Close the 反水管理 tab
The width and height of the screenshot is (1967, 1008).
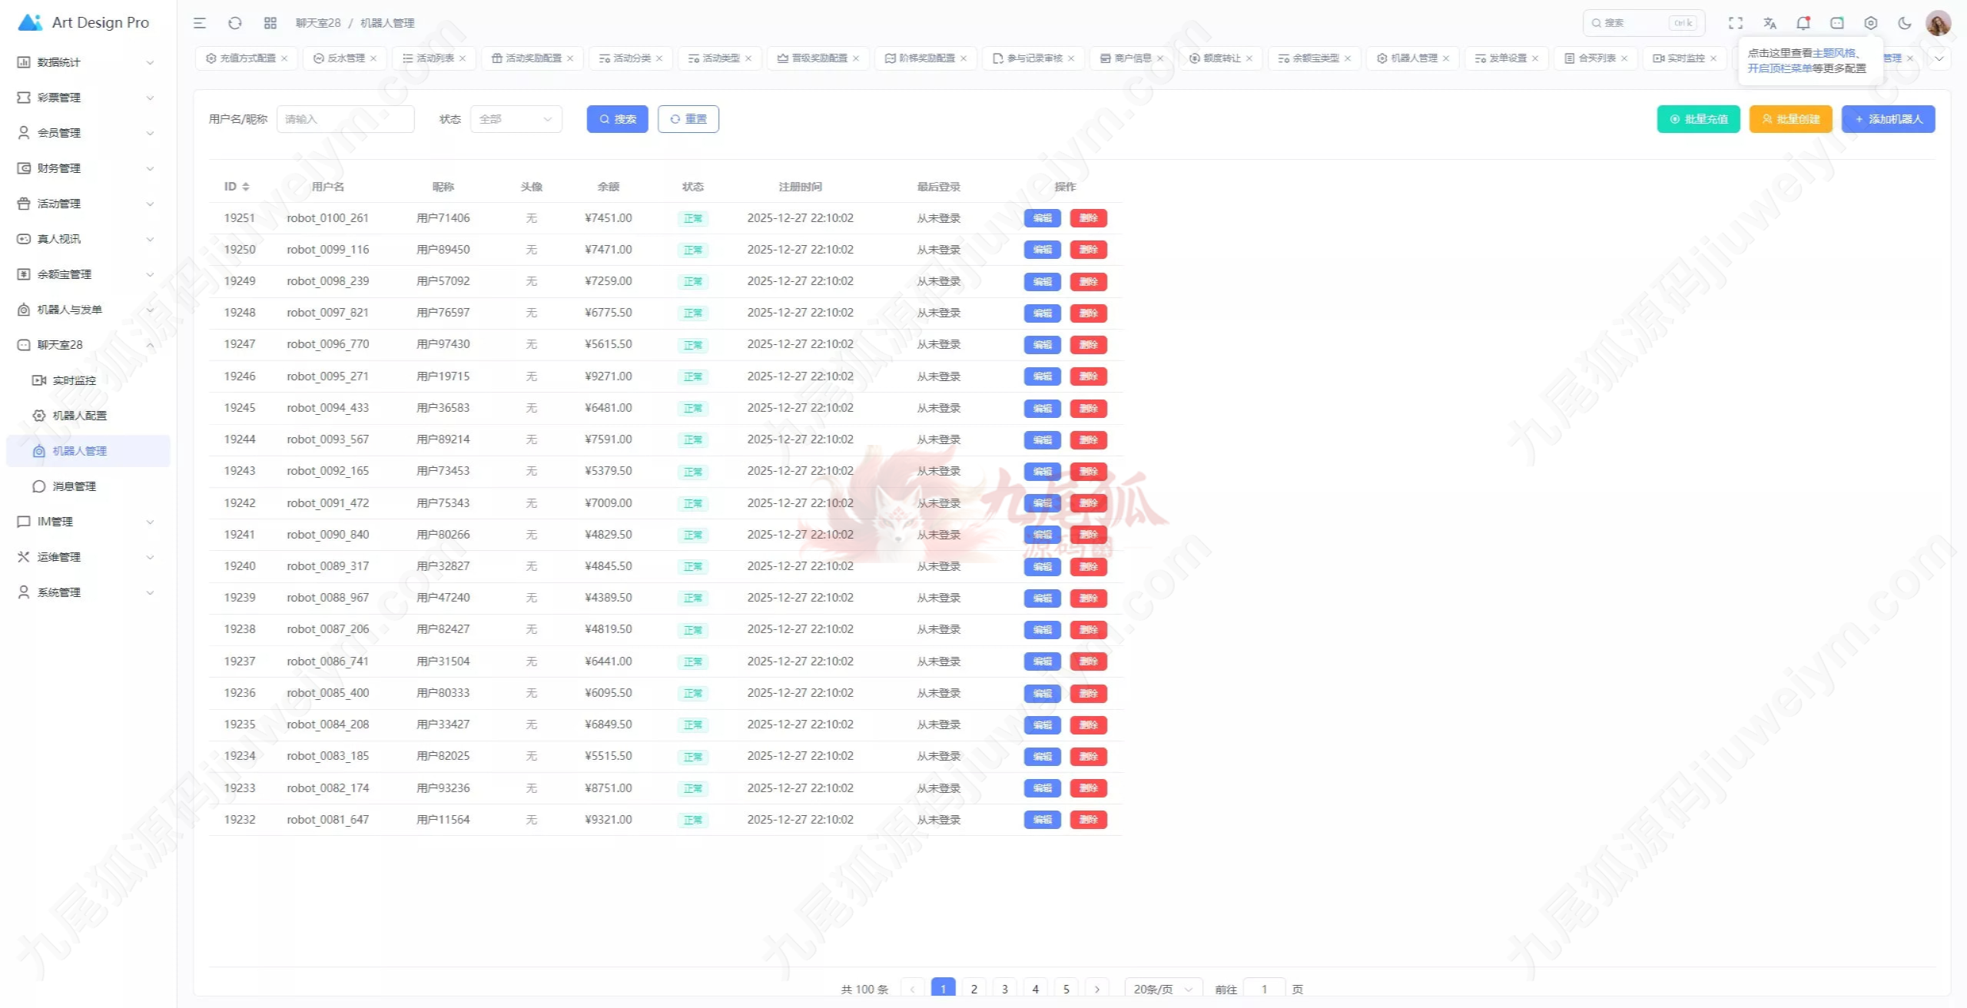point(373,58)
